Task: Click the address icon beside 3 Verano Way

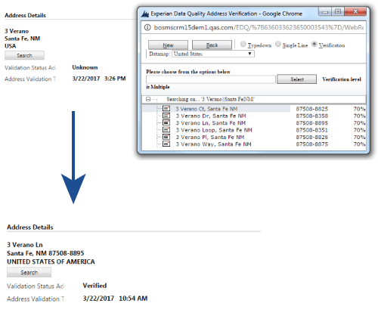Action: tap(166, 144)
